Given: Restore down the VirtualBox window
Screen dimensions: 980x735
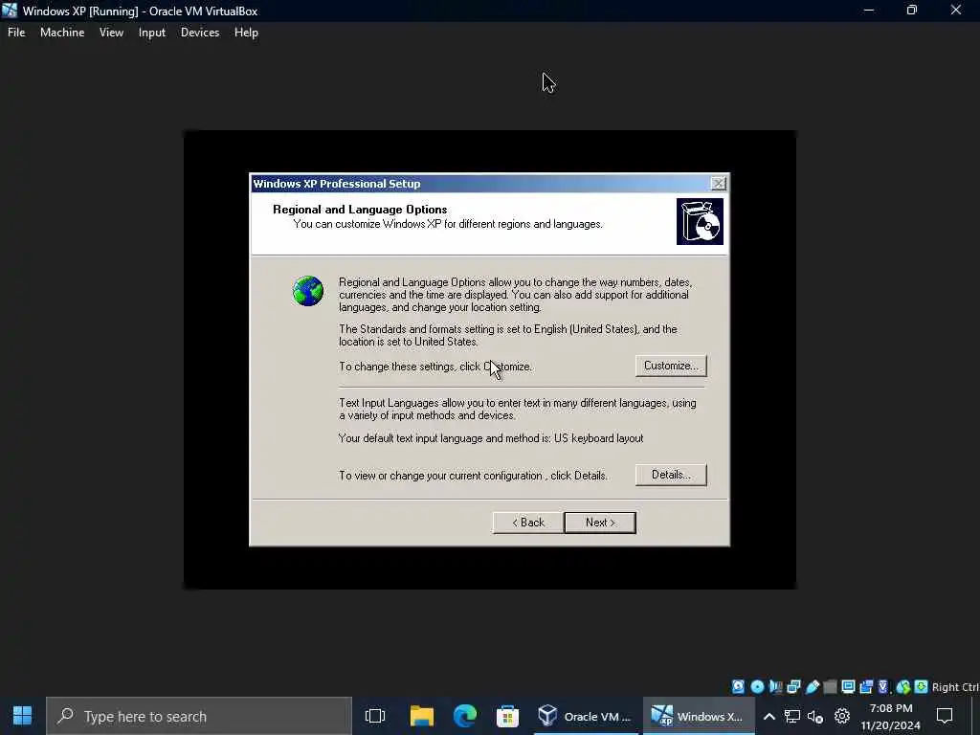Looking at the screenshot, I should point(912,10).
